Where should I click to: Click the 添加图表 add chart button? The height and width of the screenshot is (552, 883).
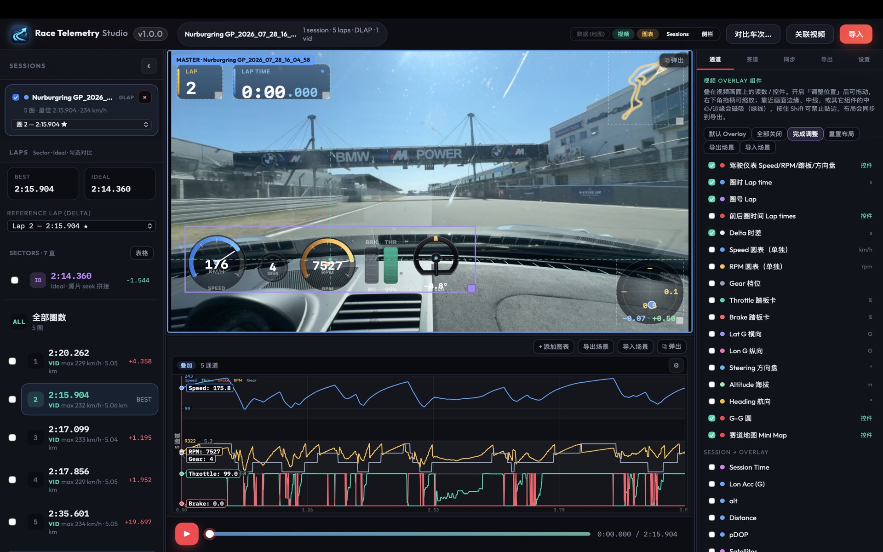553,346
